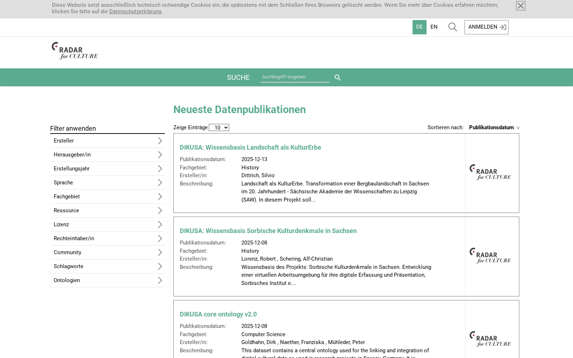Expand the Ontologien filter
This screenshot has width=573, height=358.
pos(107,280)
